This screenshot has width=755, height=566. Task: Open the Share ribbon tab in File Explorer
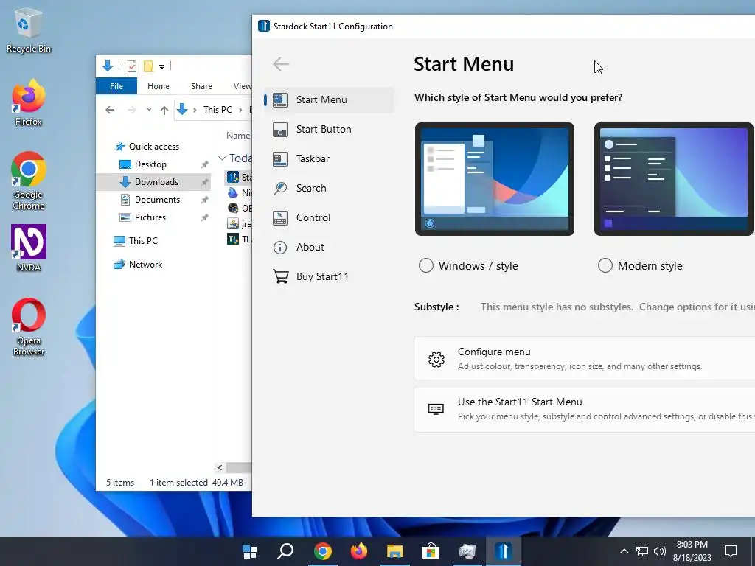pos(201,86)
